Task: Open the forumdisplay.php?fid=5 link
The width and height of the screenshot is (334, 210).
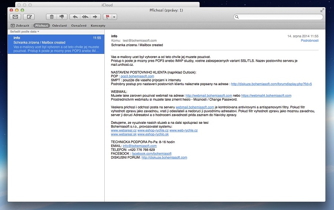Action: coord(271,84)
